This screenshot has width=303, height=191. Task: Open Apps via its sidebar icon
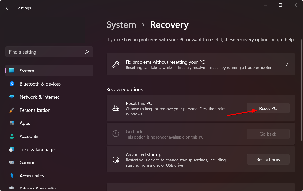click(x=12, y=123)
